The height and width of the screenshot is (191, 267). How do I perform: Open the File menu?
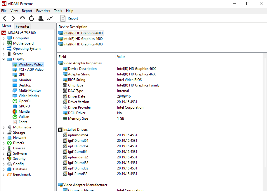tap(4, 11)
